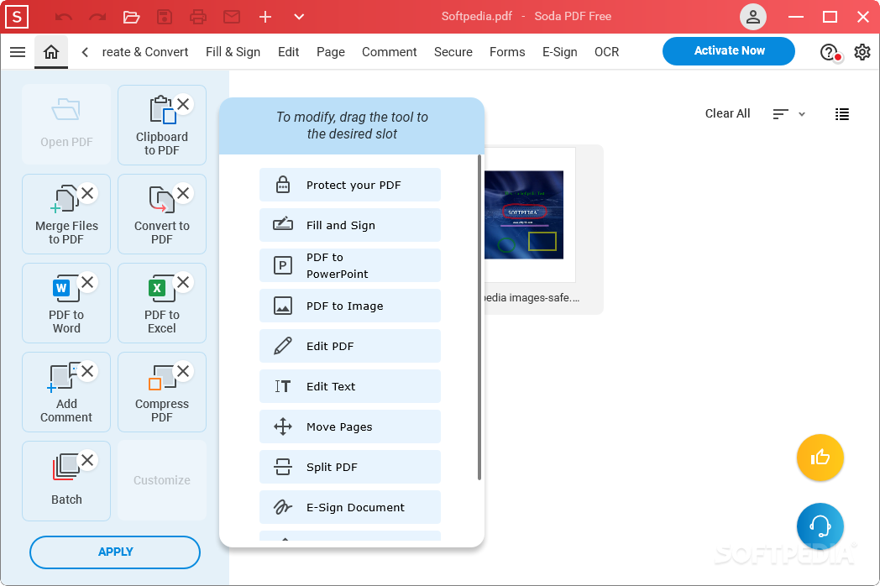Open the hamburger main menu
Viewport: 880px width, 586px height.
[x=18, y=52]
